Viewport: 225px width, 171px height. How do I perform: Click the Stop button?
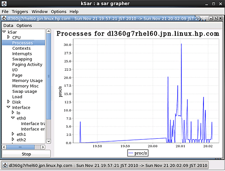(x=26, y=154)
